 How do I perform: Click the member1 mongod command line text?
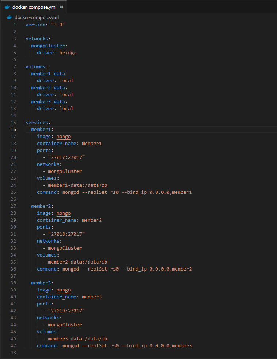(127, 192)
